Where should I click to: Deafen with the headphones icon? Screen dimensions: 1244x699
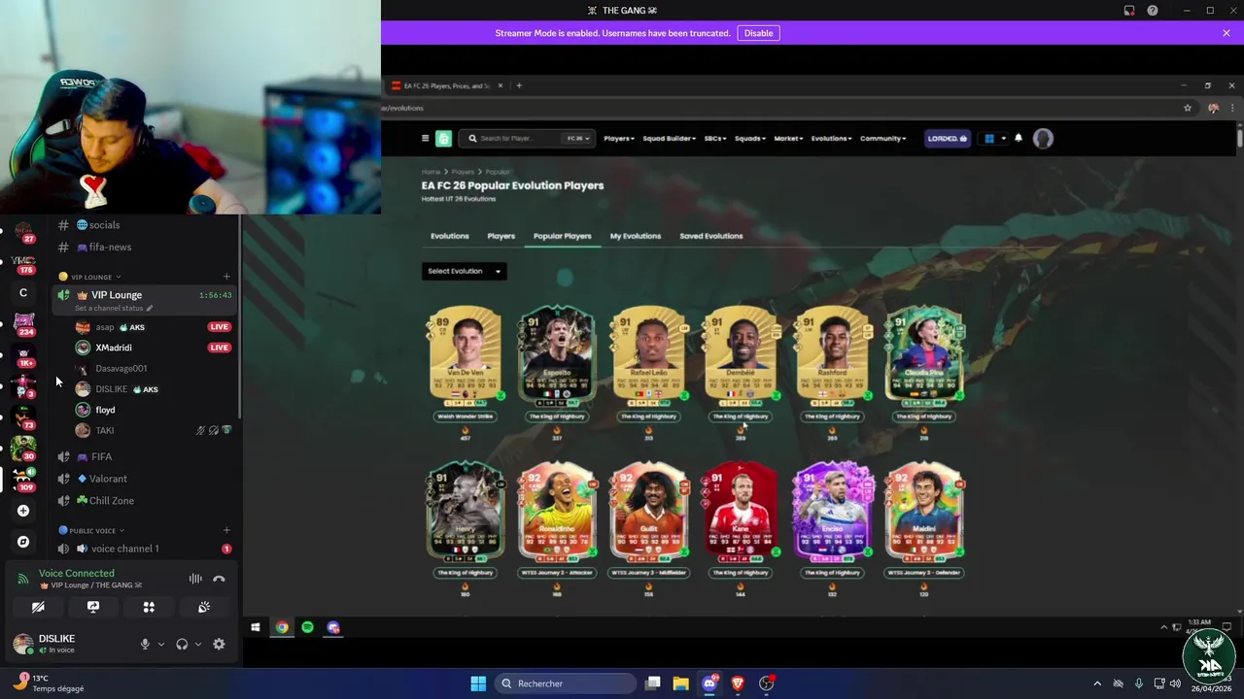(182, 644)
